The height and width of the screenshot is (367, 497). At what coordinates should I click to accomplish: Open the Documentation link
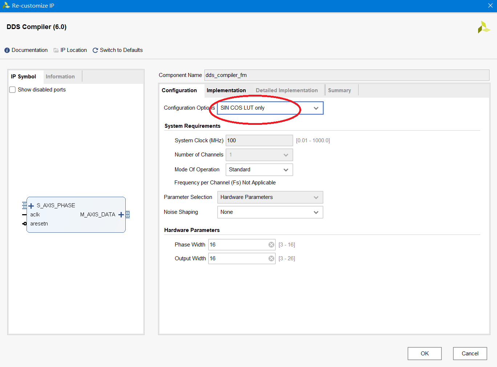click(29, 50)
